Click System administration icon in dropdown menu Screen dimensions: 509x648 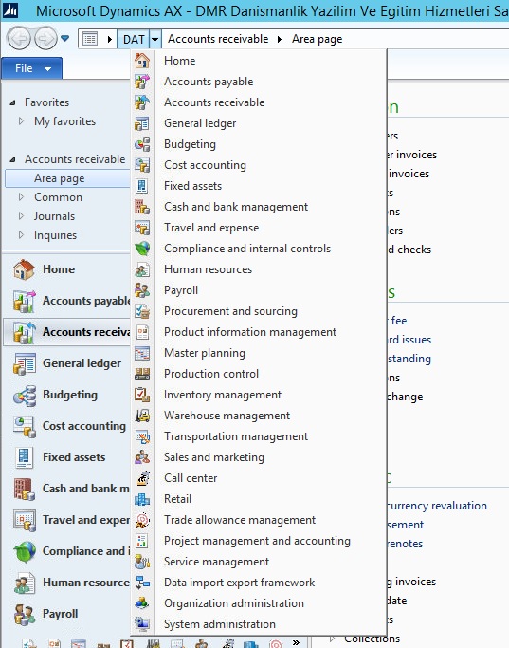(x=142, y=624)
